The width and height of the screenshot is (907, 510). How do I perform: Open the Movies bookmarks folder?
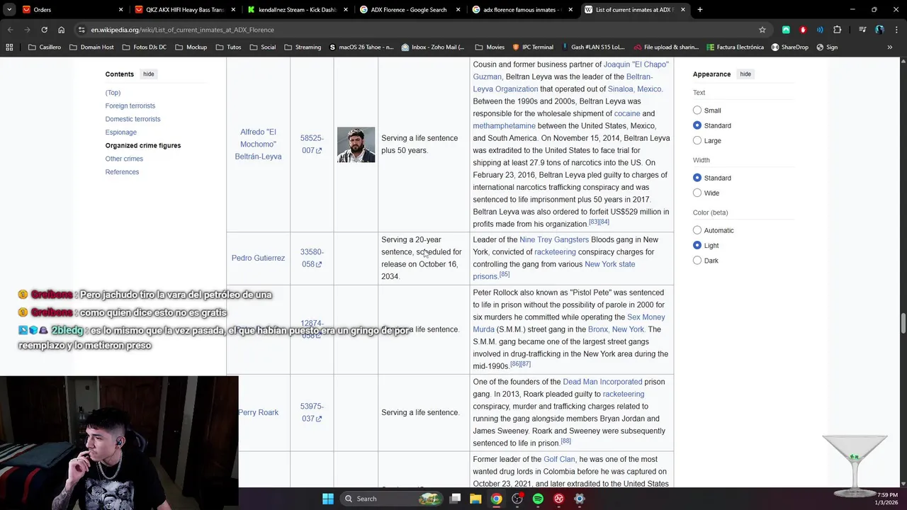point(490,47)
